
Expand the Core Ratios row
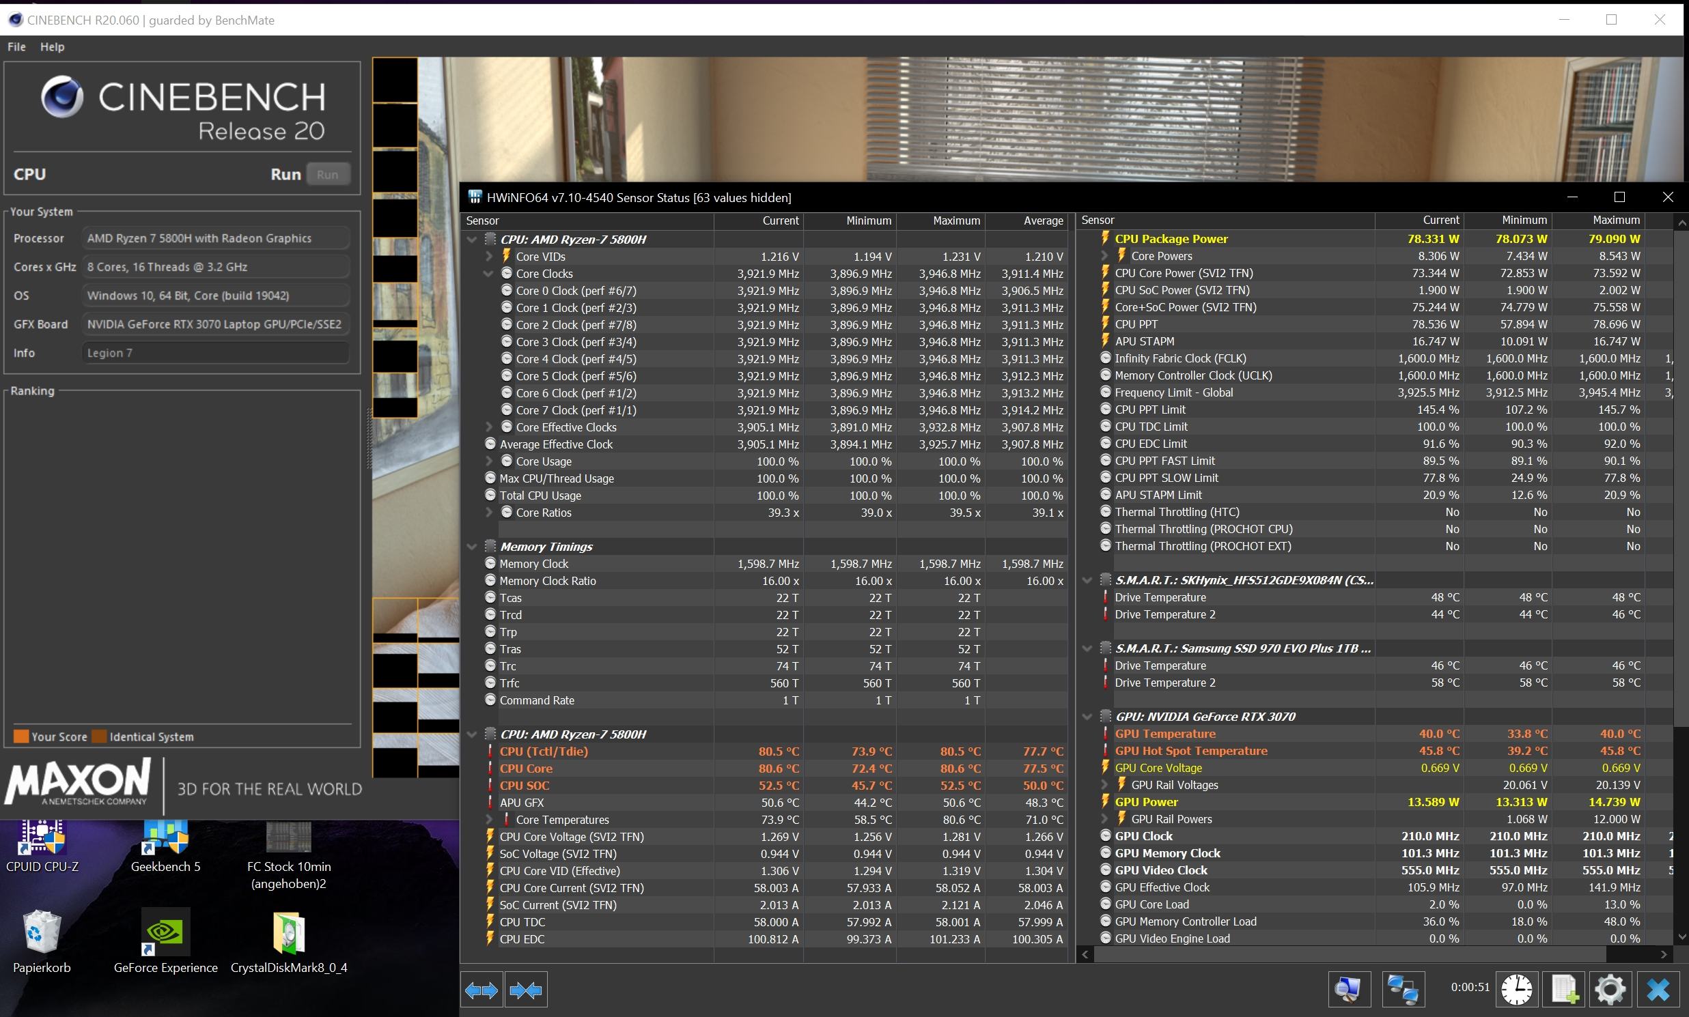[x=489, y=513]
